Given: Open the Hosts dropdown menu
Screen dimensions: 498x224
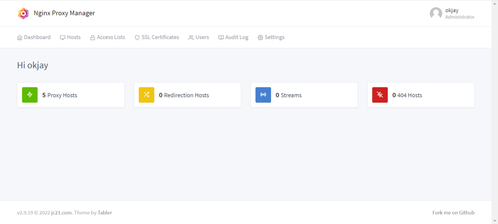Looking at the screenshot, I should (70, 37).
